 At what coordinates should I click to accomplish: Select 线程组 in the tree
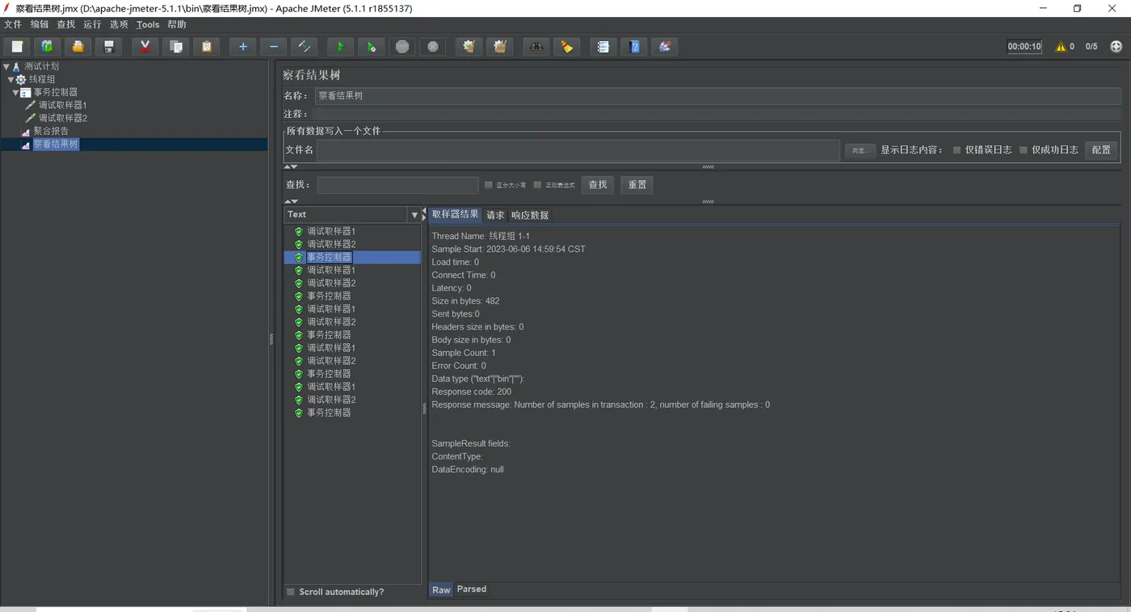click(x=42, y=79)
